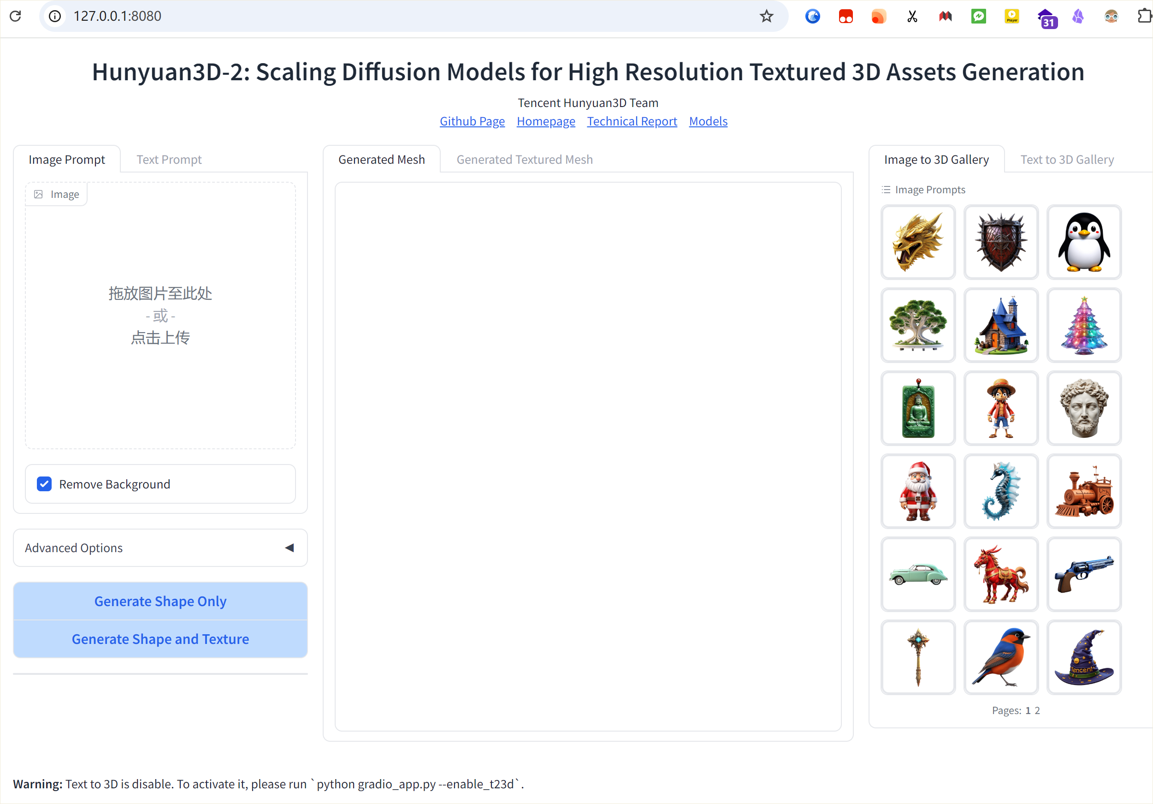Viewport: 1153px width, 804px height.
Task: Select the marble bust statue example
Action: coord(1084,408)
